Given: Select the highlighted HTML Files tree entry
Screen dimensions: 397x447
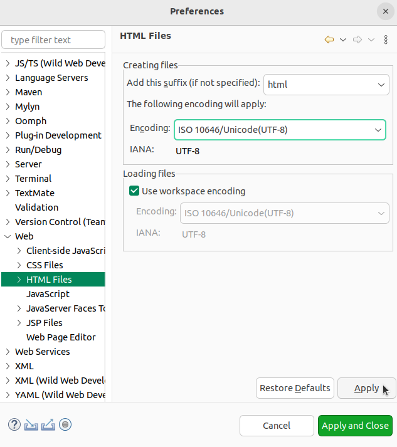Looking at the screenshot, I should coord(53,280).
